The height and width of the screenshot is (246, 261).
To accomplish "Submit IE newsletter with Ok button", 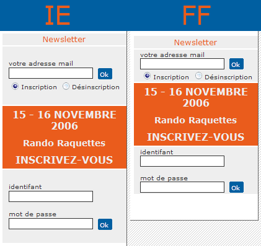I will (x=105, y=74).
